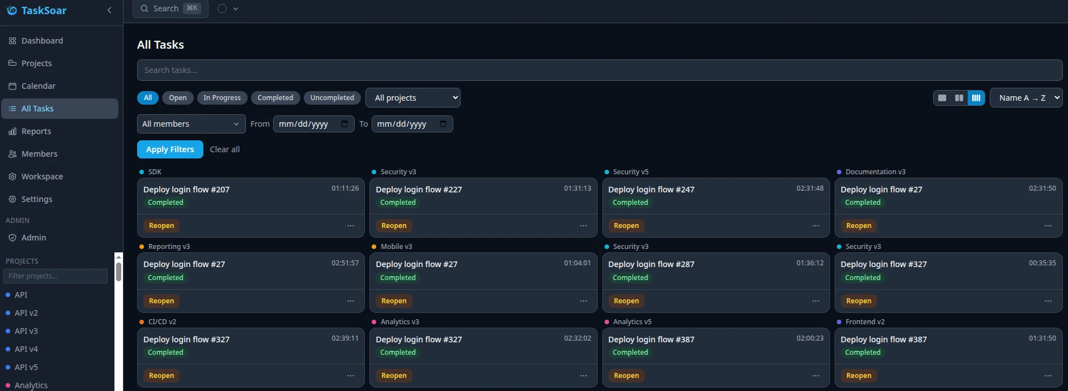The width and height of the screenshot is (1068, 391).
Task: Open the Name A → Z sort dropdown
Action: click(1026, 98)
